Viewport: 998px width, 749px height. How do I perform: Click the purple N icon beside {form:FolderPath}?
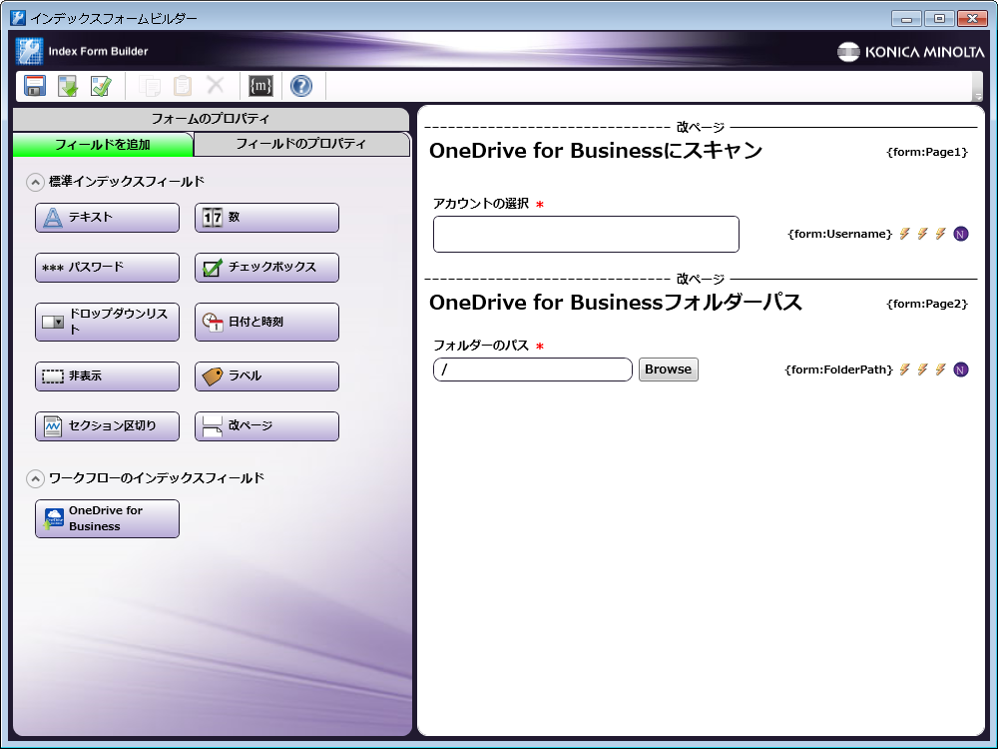(x=961, y=370)
